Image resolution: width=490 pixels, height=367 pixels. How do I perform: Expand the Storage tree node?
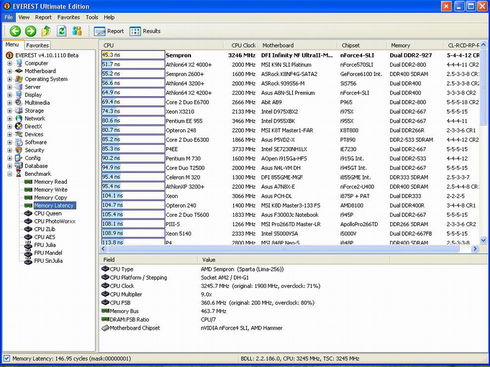click(10, 111)
